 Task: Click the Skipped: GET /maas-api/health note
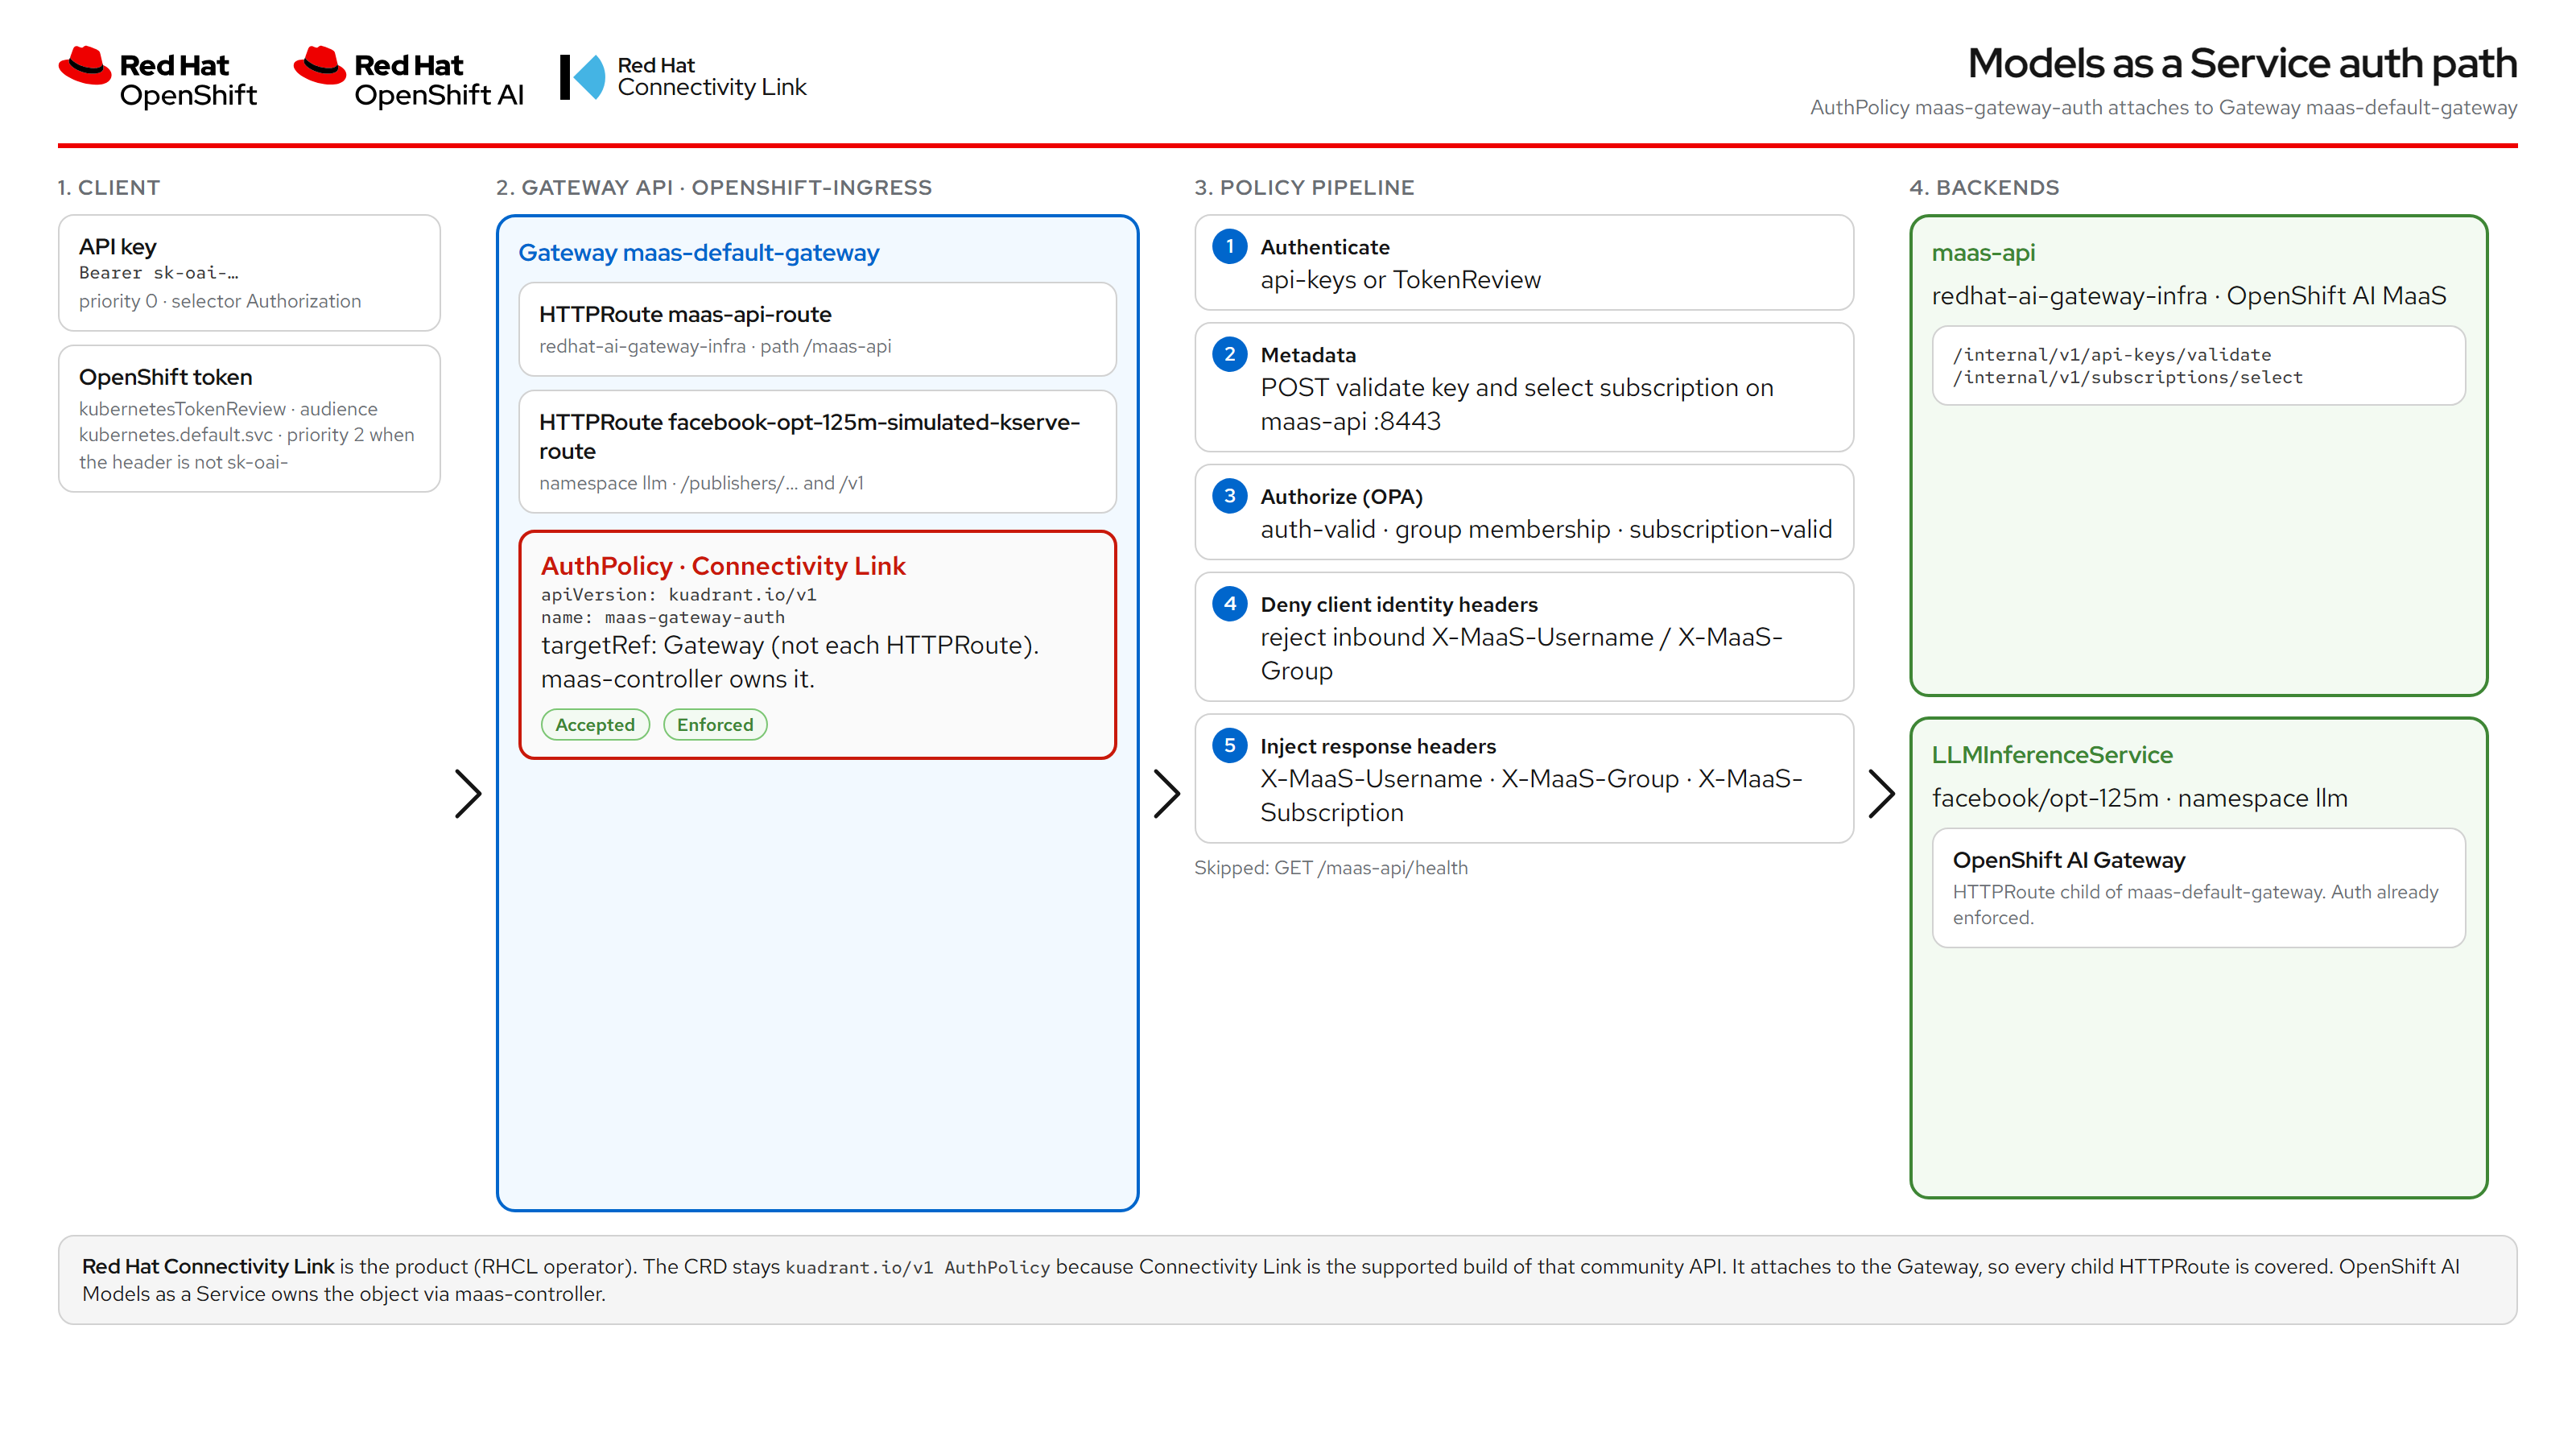(1331, 867)
